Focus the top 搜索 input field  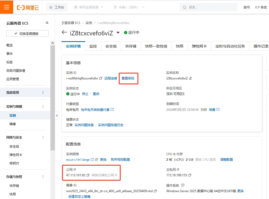(x=208, y=7)
